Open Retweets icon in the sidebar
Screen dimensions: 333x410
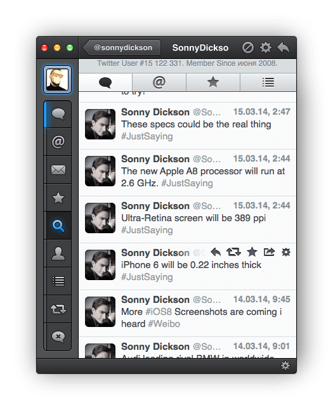[x=58, y=309]
